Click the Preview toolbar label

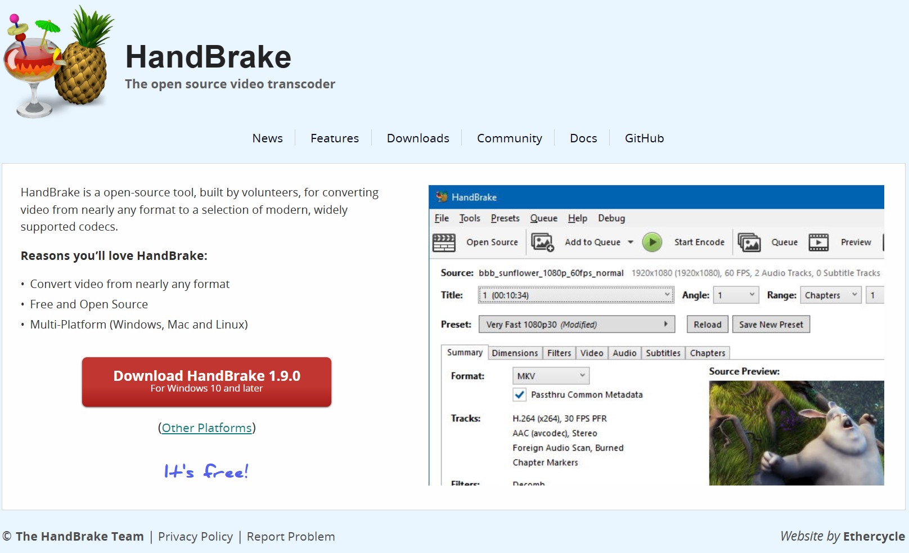pyautogui.click(x=856, y=242)
